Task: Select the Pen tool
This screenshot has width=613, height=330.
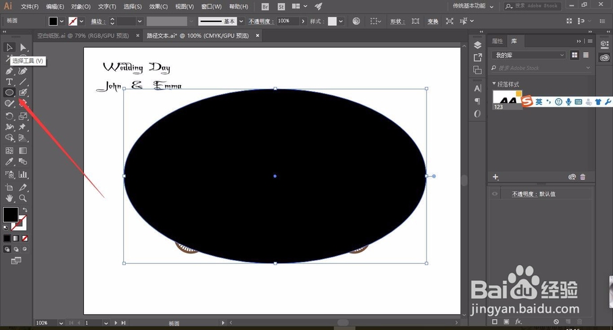Action: point(9,71)
